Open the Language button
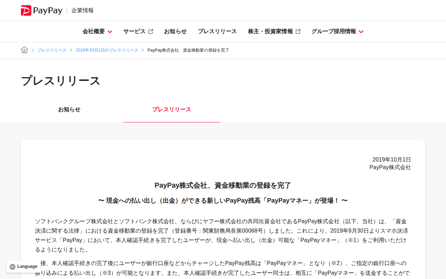Image resolution: width=446 pixels, height=279 pixels. pos(24,266)
